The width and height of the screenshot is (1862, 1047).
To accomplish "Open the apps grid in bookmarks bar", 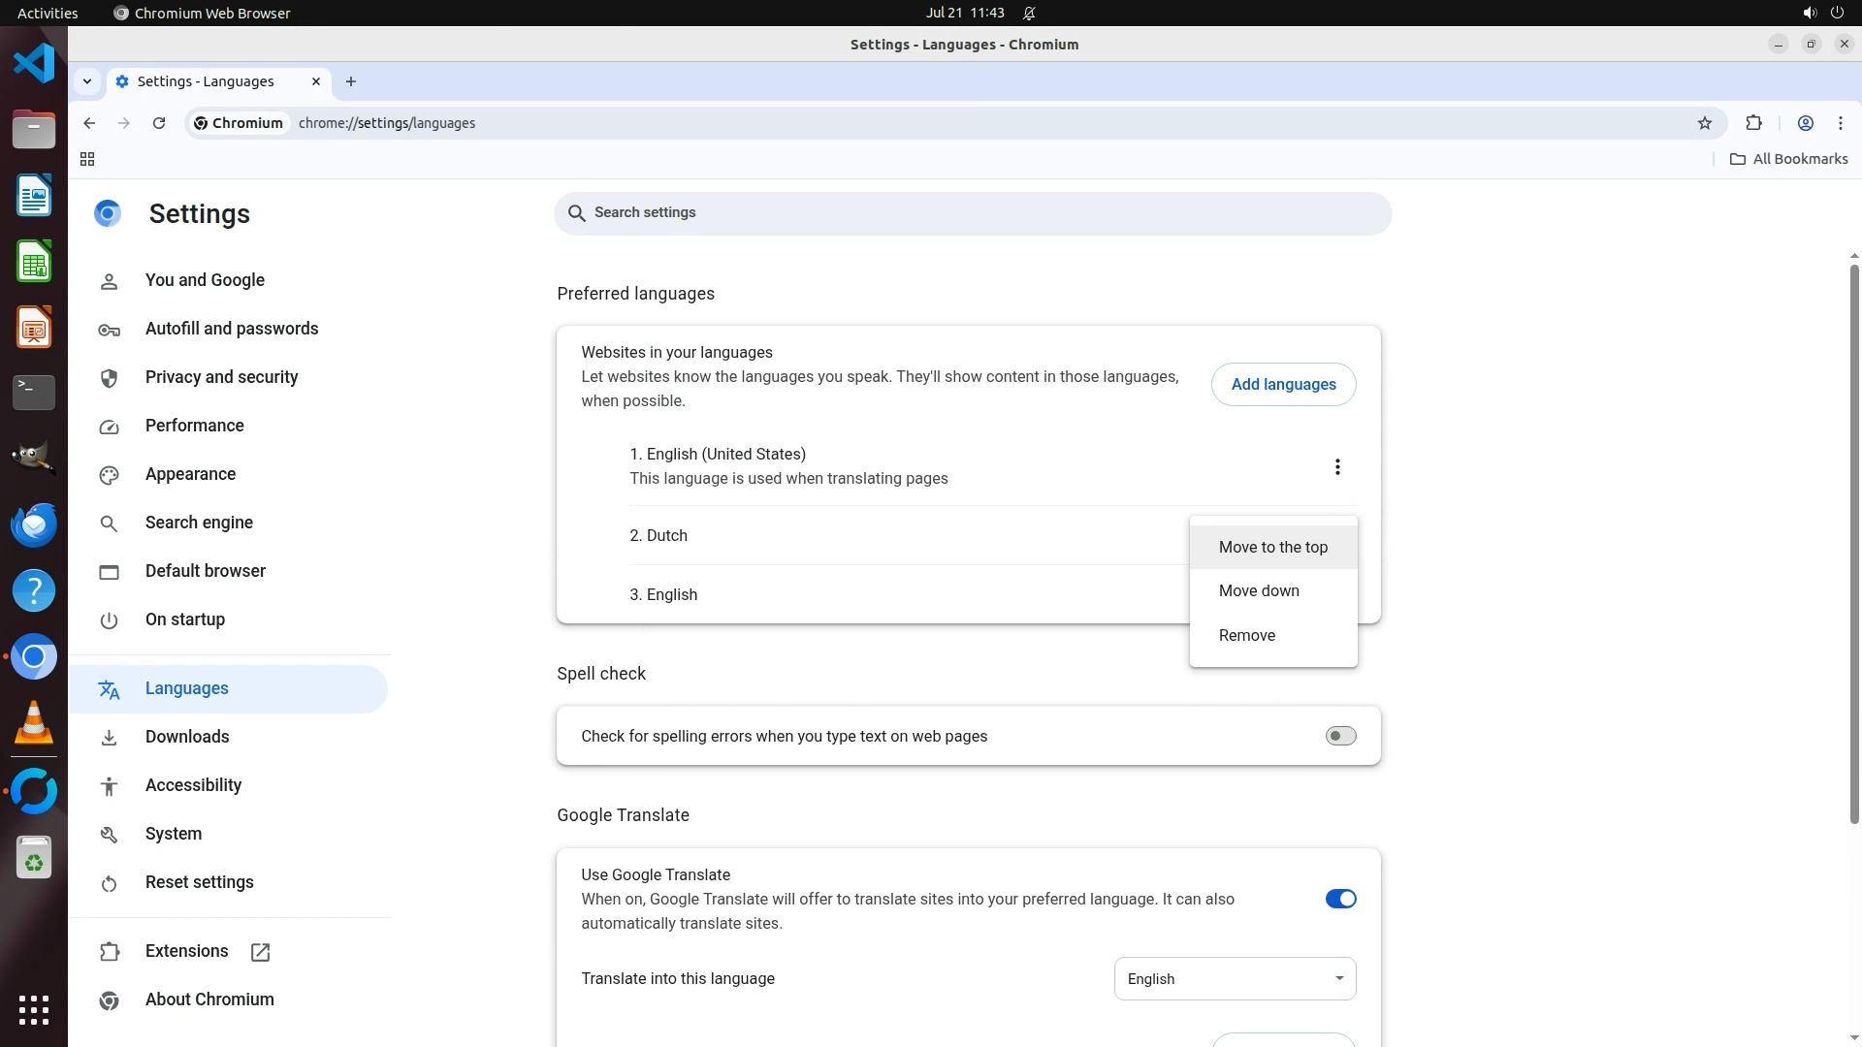I will (87, 159).
